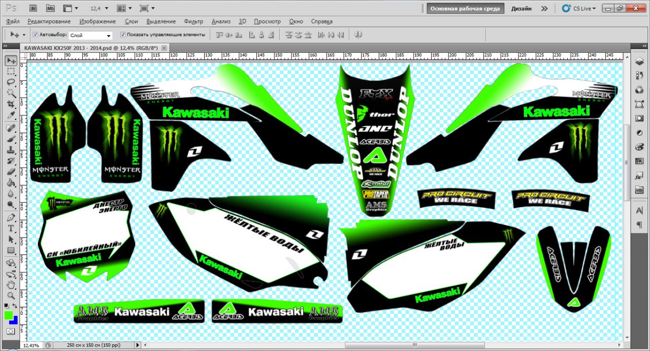The height and width of the screenshot is (351, 650).
Task: Open the Файл menu
Action: [x=13, y=21]
